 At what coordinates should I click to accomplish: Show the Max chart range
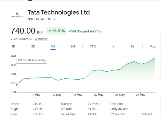point(153,47)
